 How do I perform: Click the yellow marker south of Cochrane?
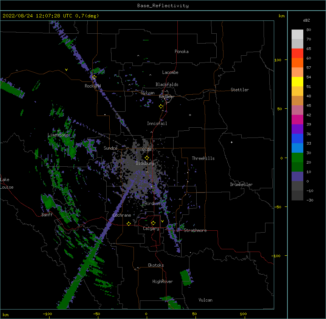click(x=129, y=224)
